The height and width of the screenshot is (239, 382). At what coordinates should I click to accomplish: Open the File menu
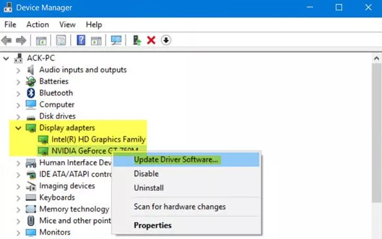10,24
